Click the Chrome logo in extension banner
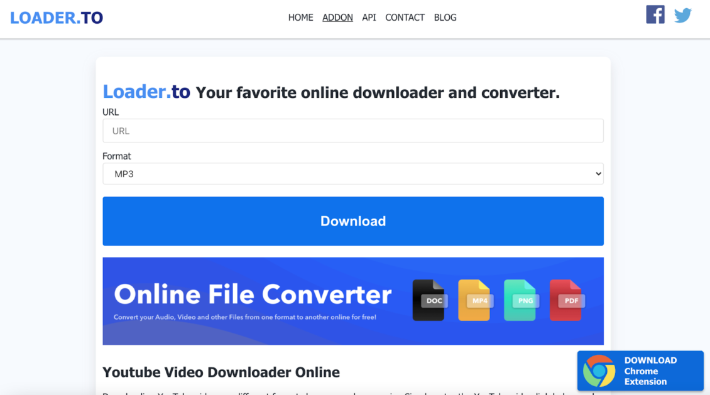 coord(599,371)
